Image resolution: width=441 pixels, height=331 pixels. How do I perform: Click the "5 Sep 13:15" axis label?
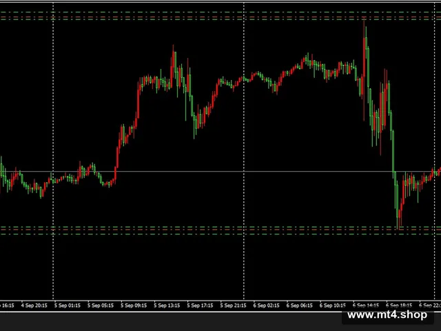167,305
